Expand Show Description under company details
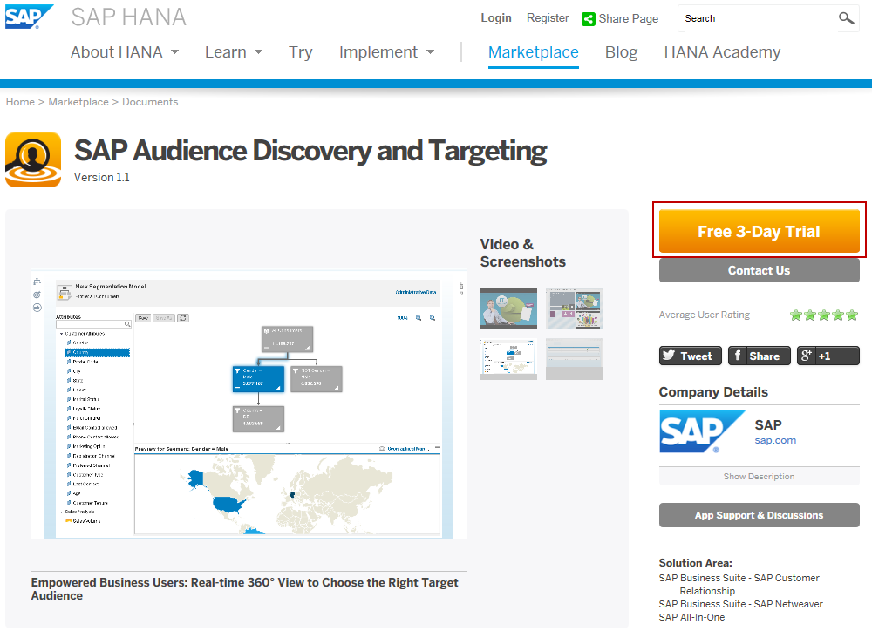The image size is (872, 631). coord(759,477)
